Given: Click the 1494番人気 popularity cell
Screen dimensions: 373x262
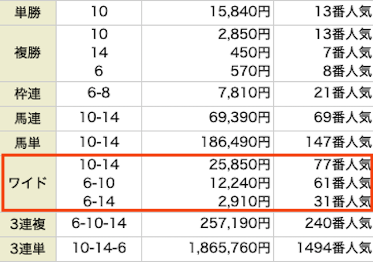Looking at the screenshot, I should (x=334, y=248).
